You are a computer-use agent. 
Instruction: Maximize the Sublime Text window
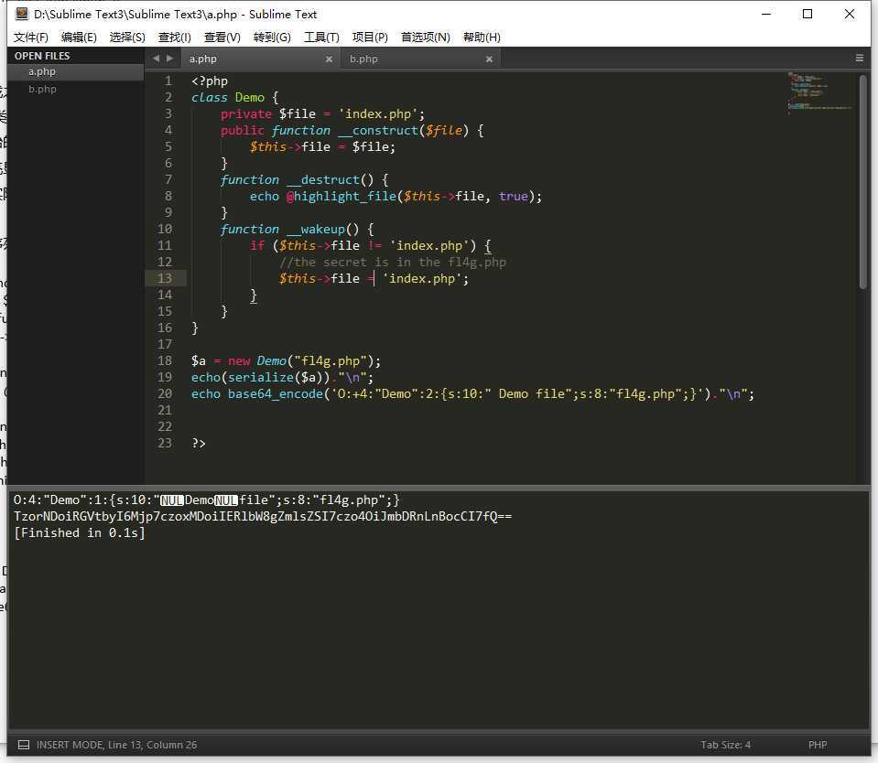coord(808,14)
